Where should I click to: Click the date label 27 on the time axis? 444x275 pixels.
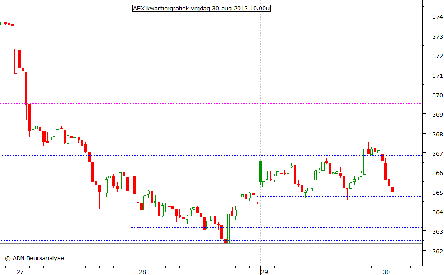click(x=20, y=272)
